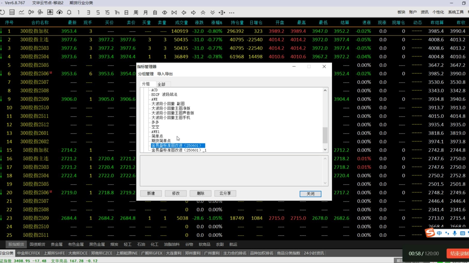This screenshot has width=469, height=263.
Task: Click the double up chevron icon
Action: (203, 12)
